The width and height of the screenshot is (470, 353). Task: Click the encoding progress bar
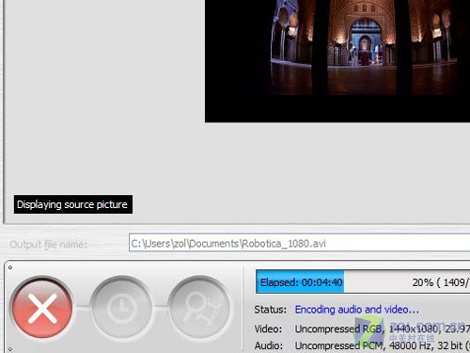click(x=363, y=281)
